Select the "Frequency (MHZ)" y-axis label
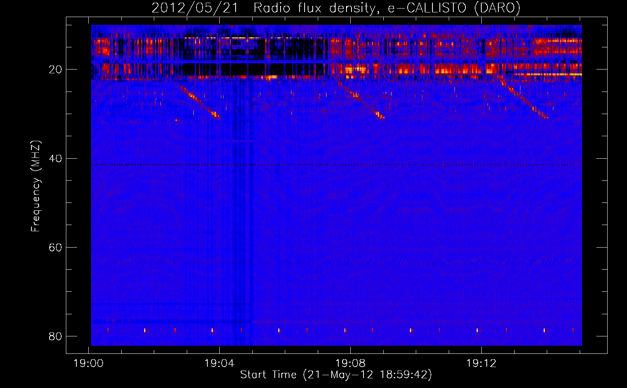627x388 pixels. 35,186
